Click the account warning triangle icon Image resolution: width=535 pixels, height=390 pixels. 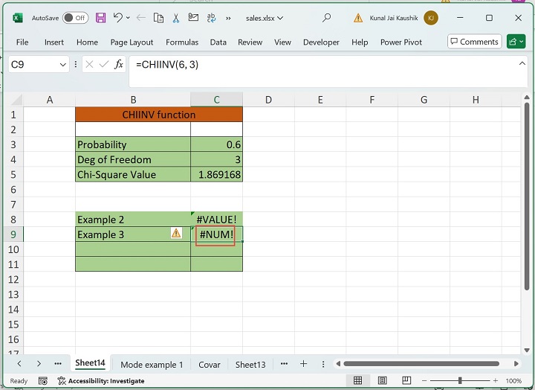click(358, 18)
